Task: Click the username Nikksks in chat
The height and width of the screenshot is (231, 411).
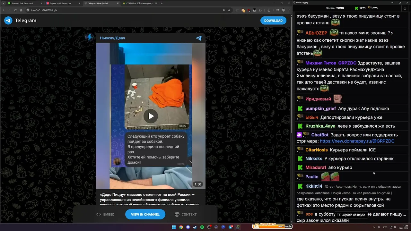Action: pyautogui.click(x=314, y=158)
